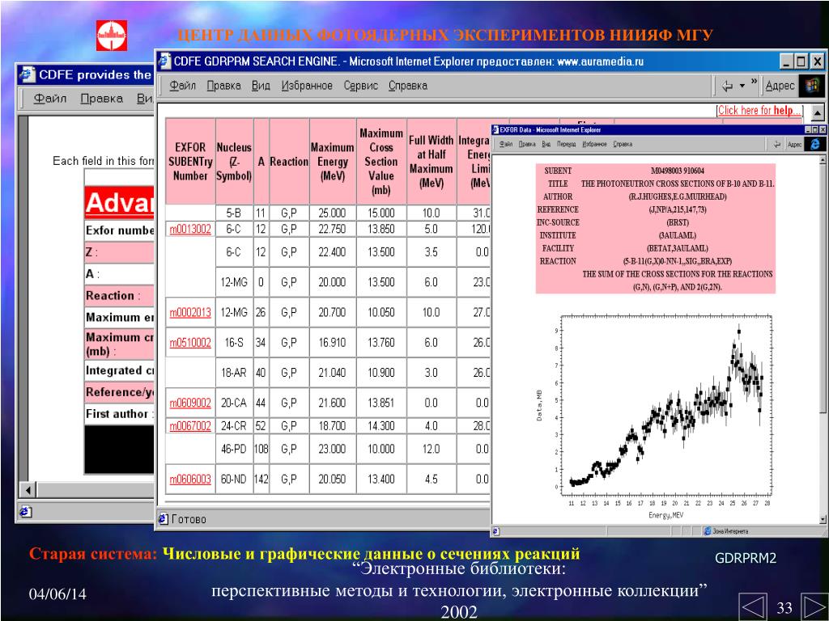Go to next slide with the right triangle
This screenshot has height=621, width=829.
(x=814, y=606)
